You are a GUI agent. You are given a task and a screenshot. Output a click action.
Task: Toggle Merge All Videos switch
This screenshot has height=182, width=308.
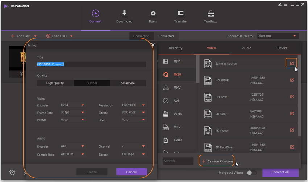pyautogui.click(x=251, y=173)
